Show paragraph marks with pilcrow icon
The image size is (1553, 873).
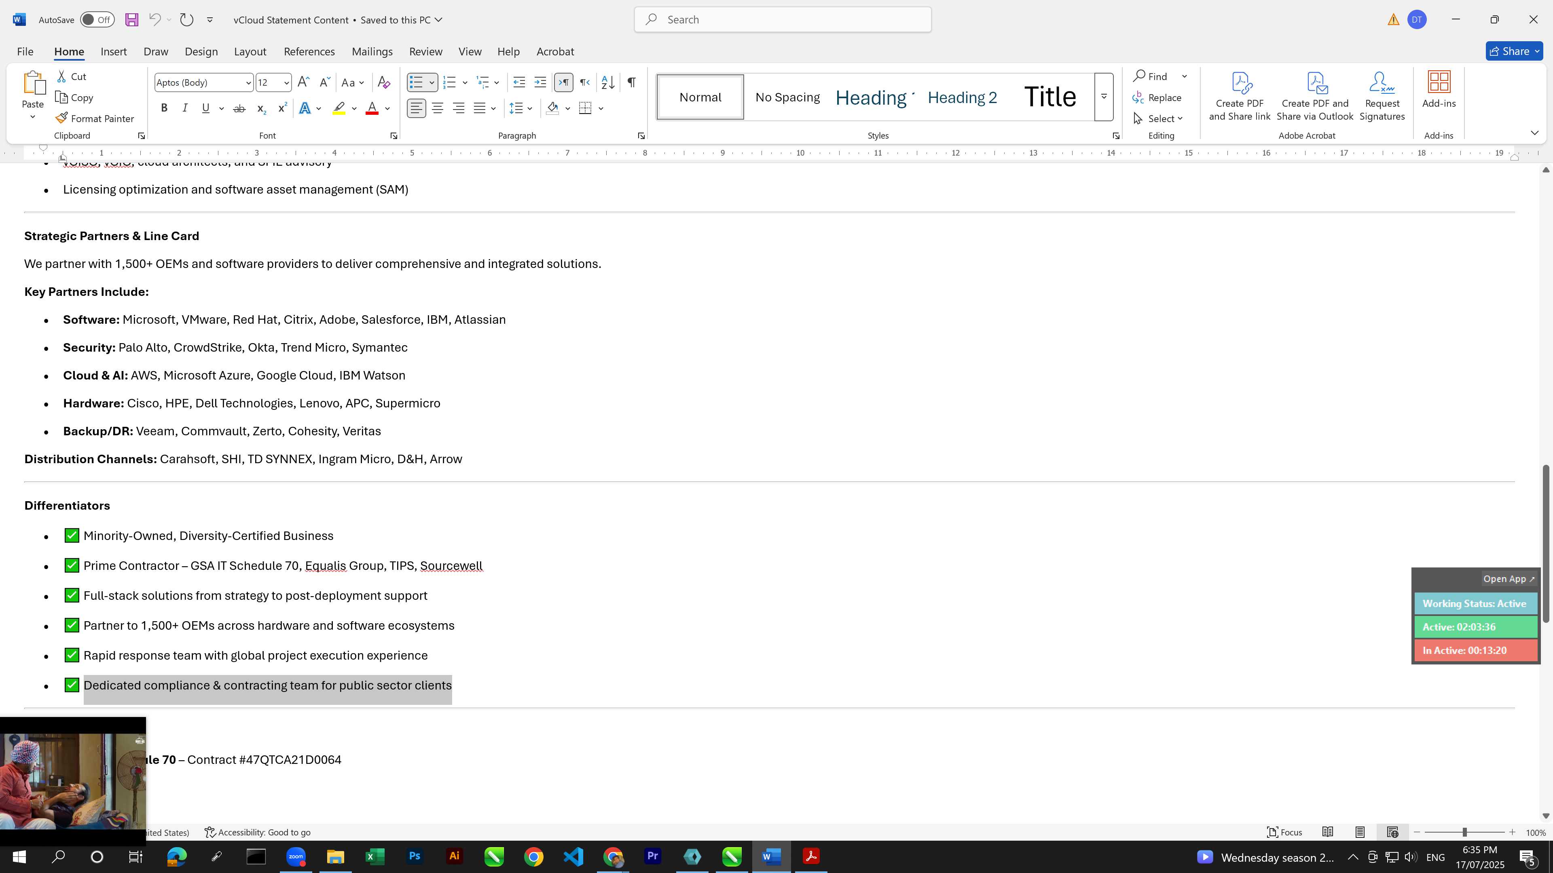(631, 82)
